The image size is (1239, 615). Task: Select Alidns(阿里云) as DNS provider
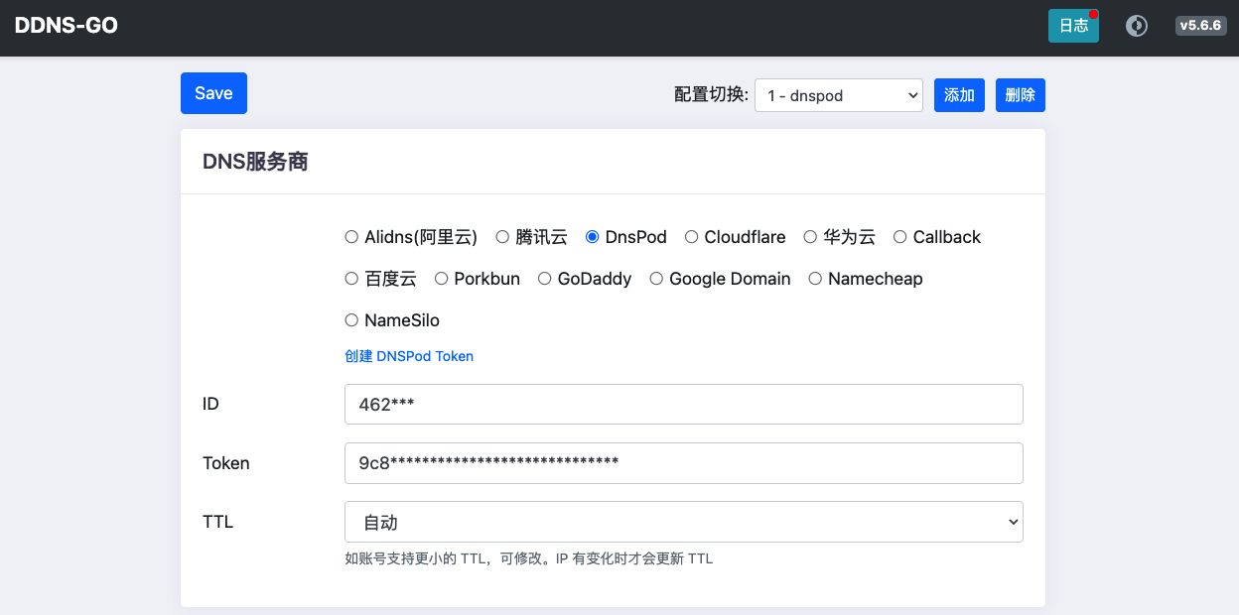351,237
